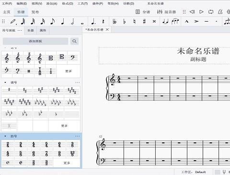Open the 文件(F) menu
Image resolution: width=230 pixels, height=175 pixels.
point(7,3)
